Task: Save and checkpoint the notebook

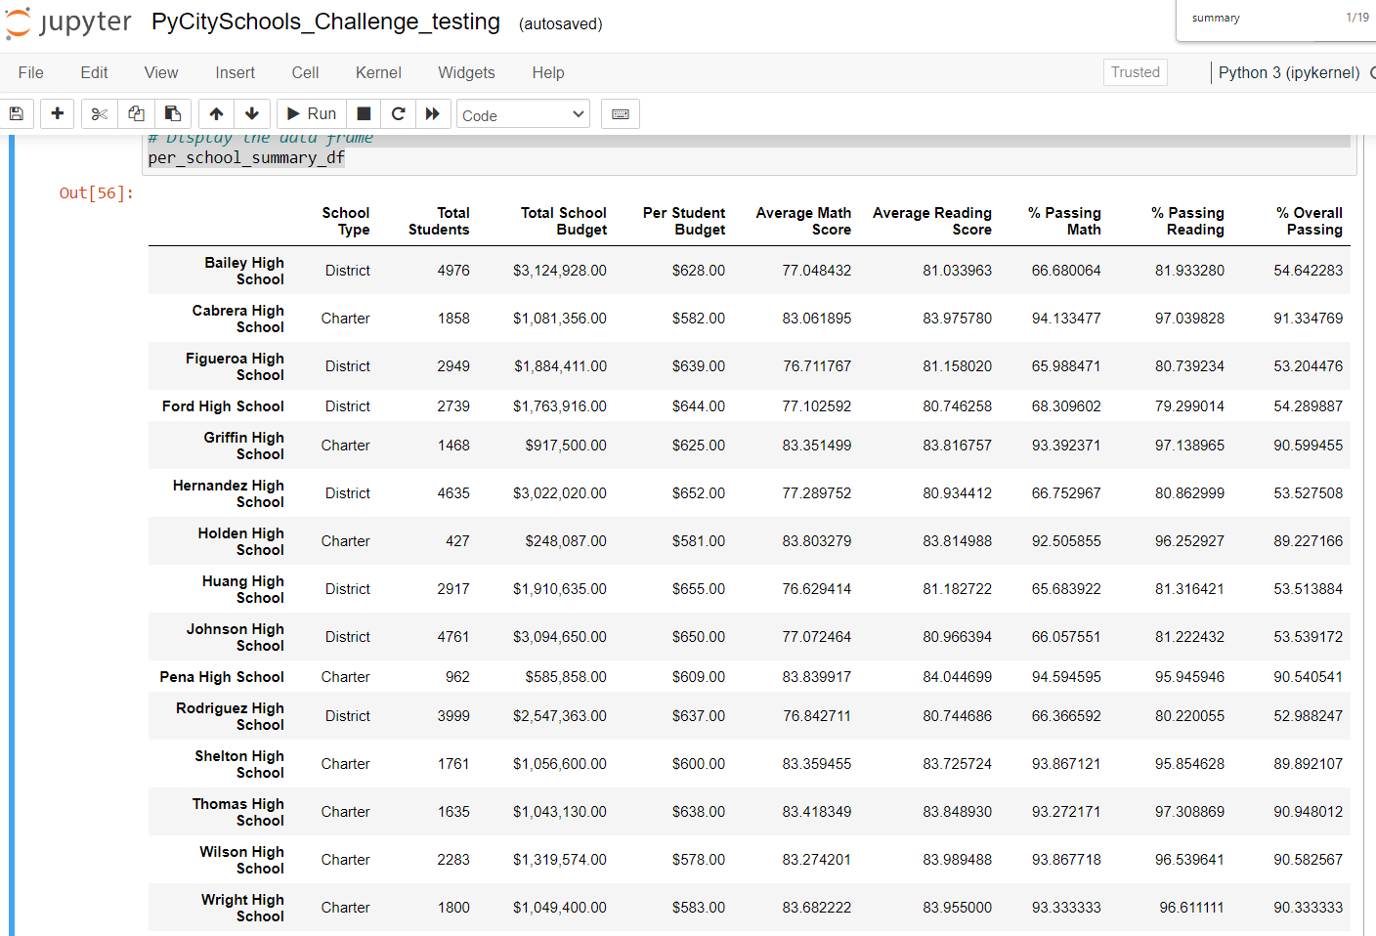Action: [17, 114]
